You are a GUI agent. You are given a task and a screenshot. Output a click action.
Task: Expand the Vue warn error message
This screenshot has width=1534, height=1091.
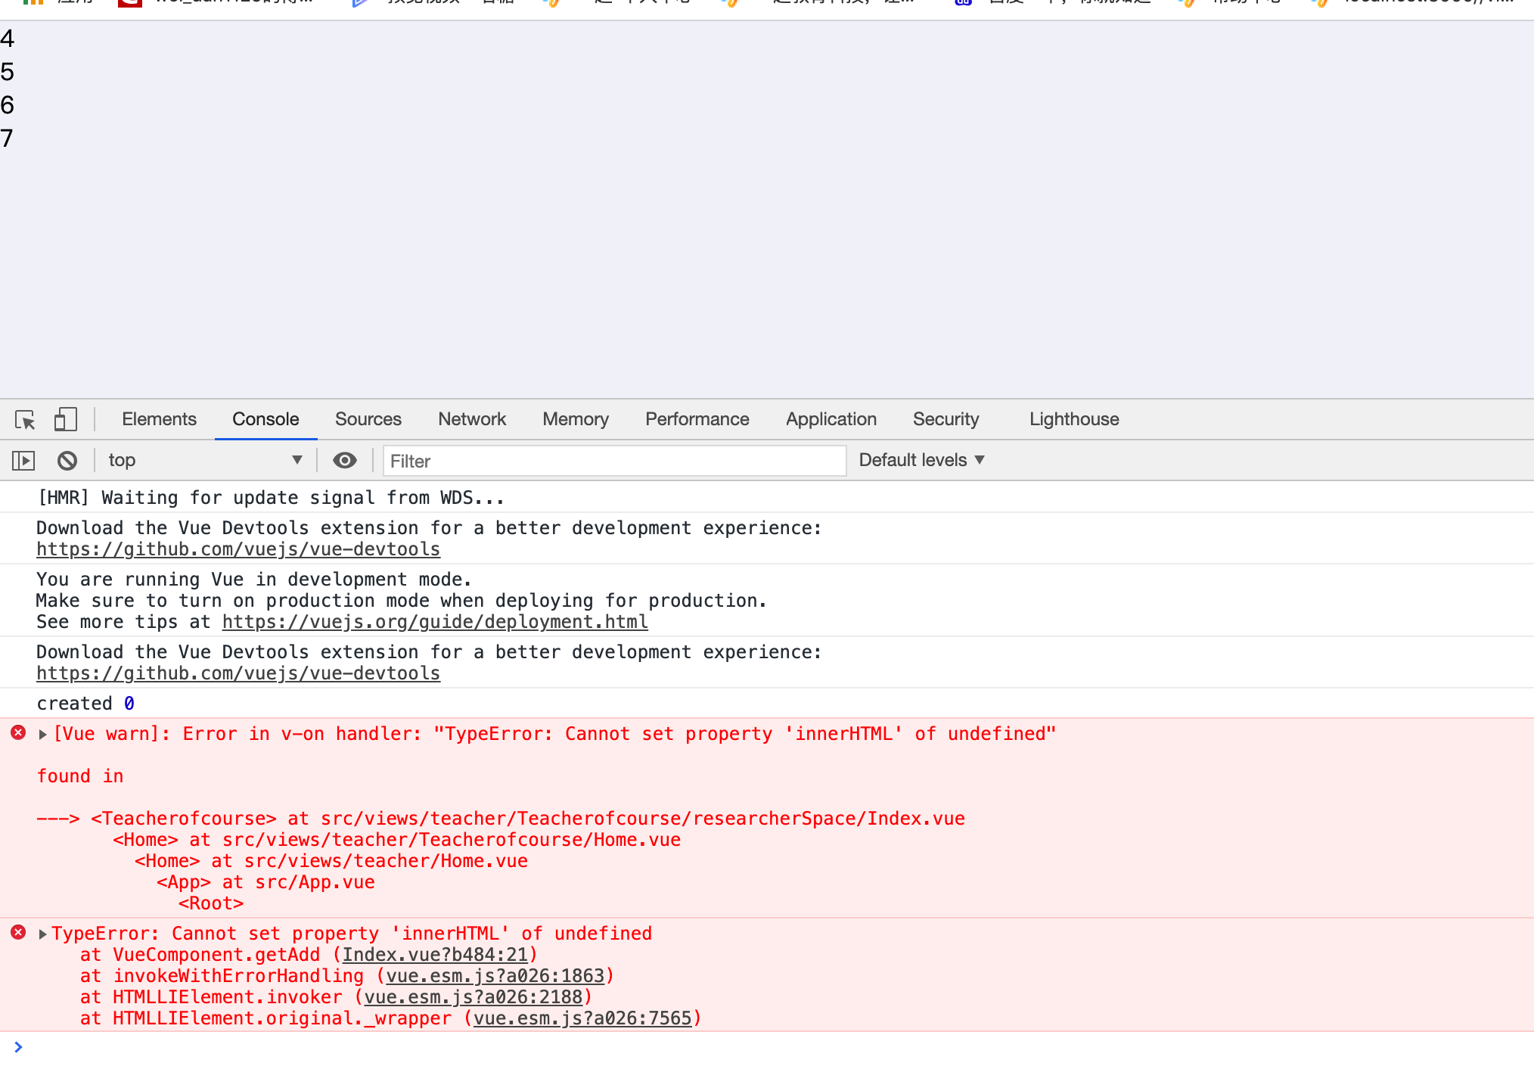tap(43, 735)
